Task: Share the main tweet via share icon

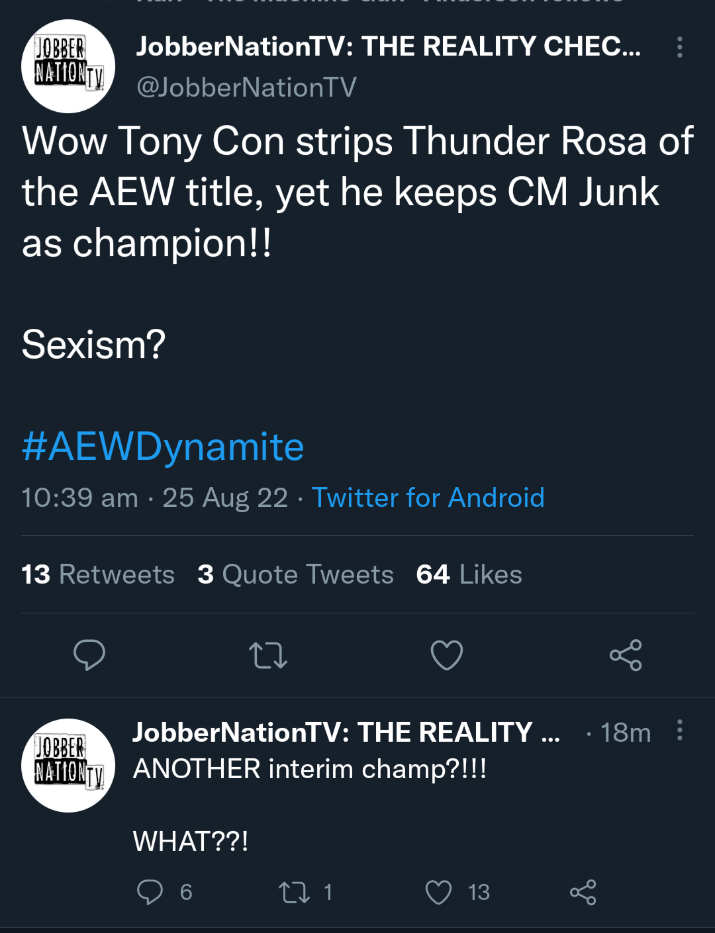Action: click(626, 655)
